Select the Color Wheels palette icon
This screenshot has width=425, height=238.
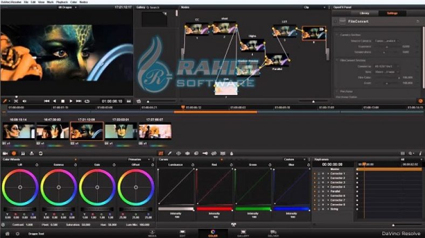[x=14, y=153]
